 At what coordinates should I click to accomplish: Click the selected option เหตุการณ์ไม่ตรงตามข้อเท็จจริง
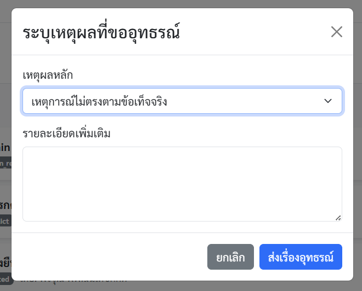[x=99, y=101]
